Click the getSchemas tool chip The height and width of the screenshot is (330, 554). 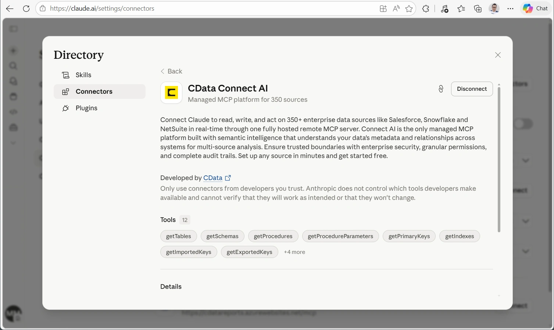pyautogui.click(x=222, y=236)
